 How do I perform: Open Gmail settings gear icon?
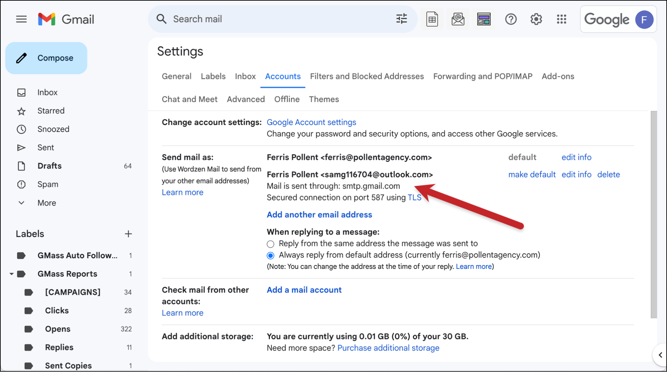[536, 19]
